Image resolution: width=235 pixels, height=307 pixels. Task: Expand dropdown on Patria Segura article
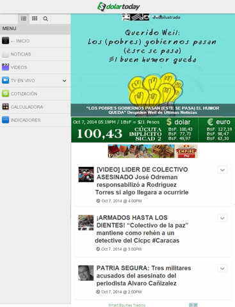click(222, 269)
